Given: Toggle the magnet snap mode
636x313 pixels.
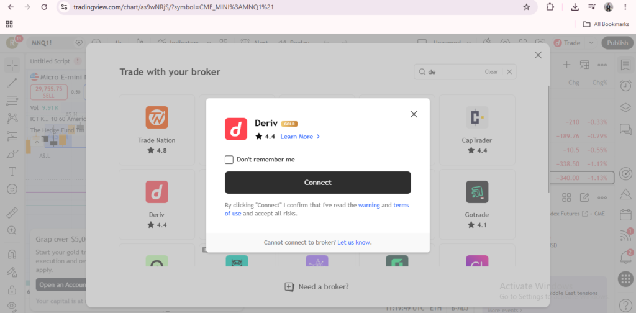Looking at the screenshot, I should (12, 254).
